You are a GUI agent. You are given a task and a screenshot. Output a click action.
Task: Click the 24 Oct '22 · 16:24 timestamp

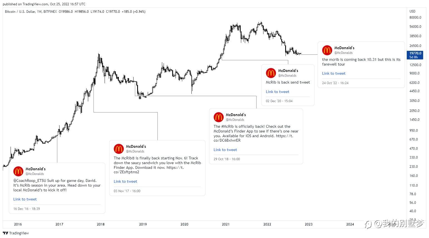point(335,83)
